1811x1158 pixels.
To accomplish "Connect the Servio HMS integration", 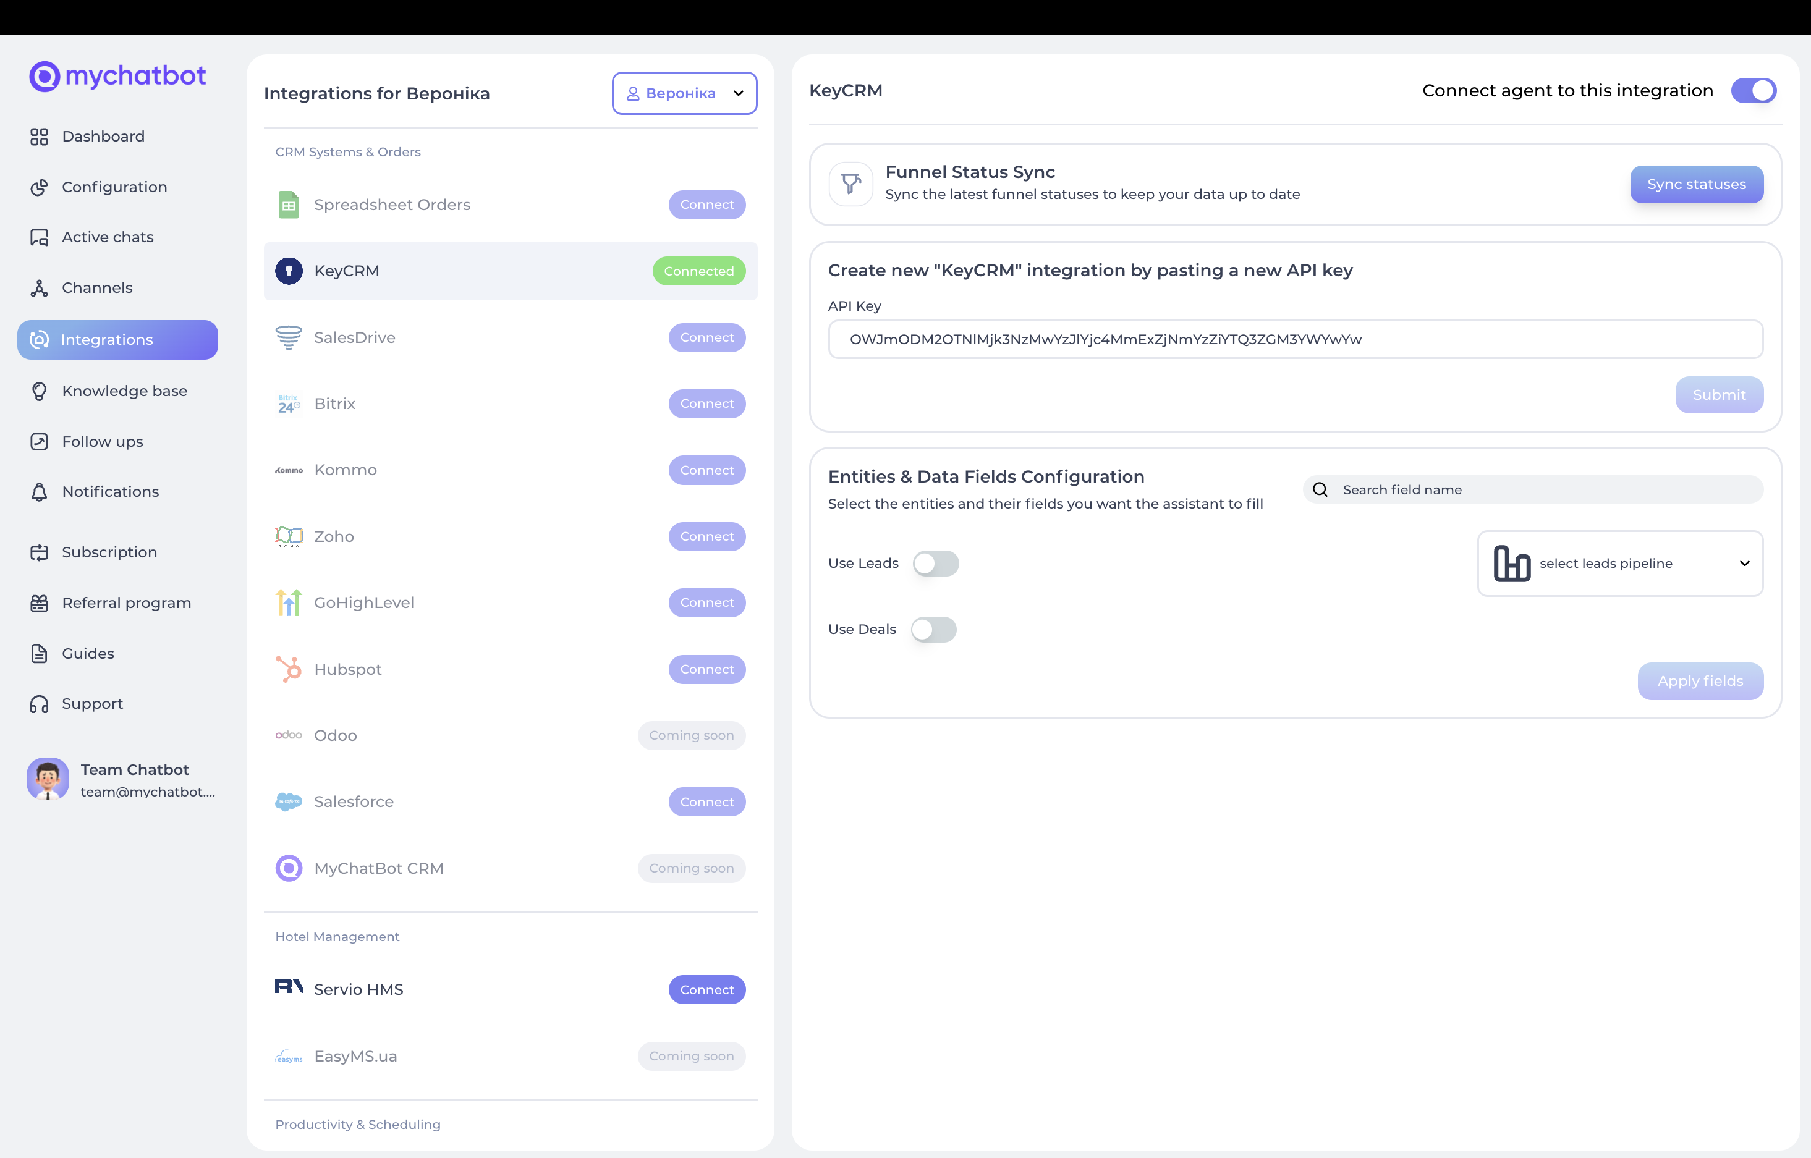I will pos(706,989).
